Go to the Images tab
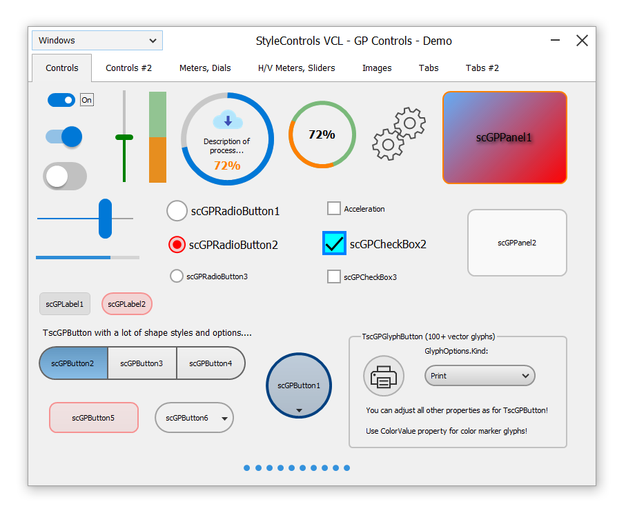Image resolution: width=626 pixels, height=513 pixels. click(x=377, y=68)
